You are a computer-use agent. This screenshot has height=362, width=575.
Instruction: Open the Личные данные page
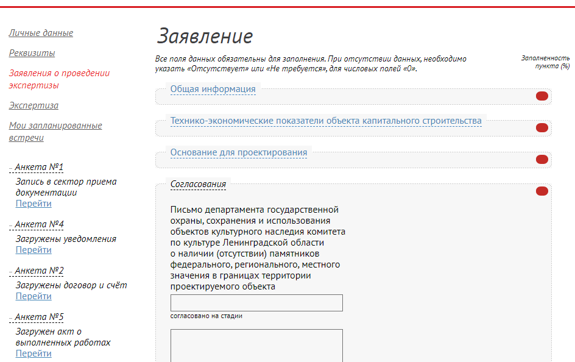click(x=40, y=33)
